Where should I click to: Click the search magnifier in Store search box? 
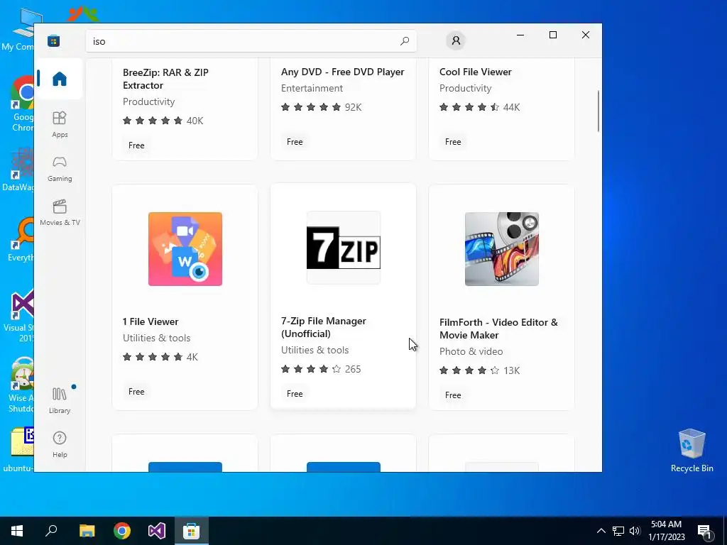click(x=404, y=41)
